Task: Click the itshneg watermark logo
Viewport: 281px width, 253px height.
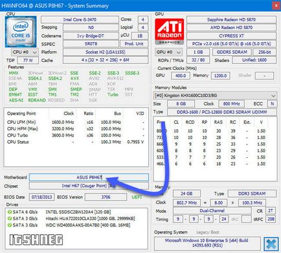Action: tap(36, 240)
